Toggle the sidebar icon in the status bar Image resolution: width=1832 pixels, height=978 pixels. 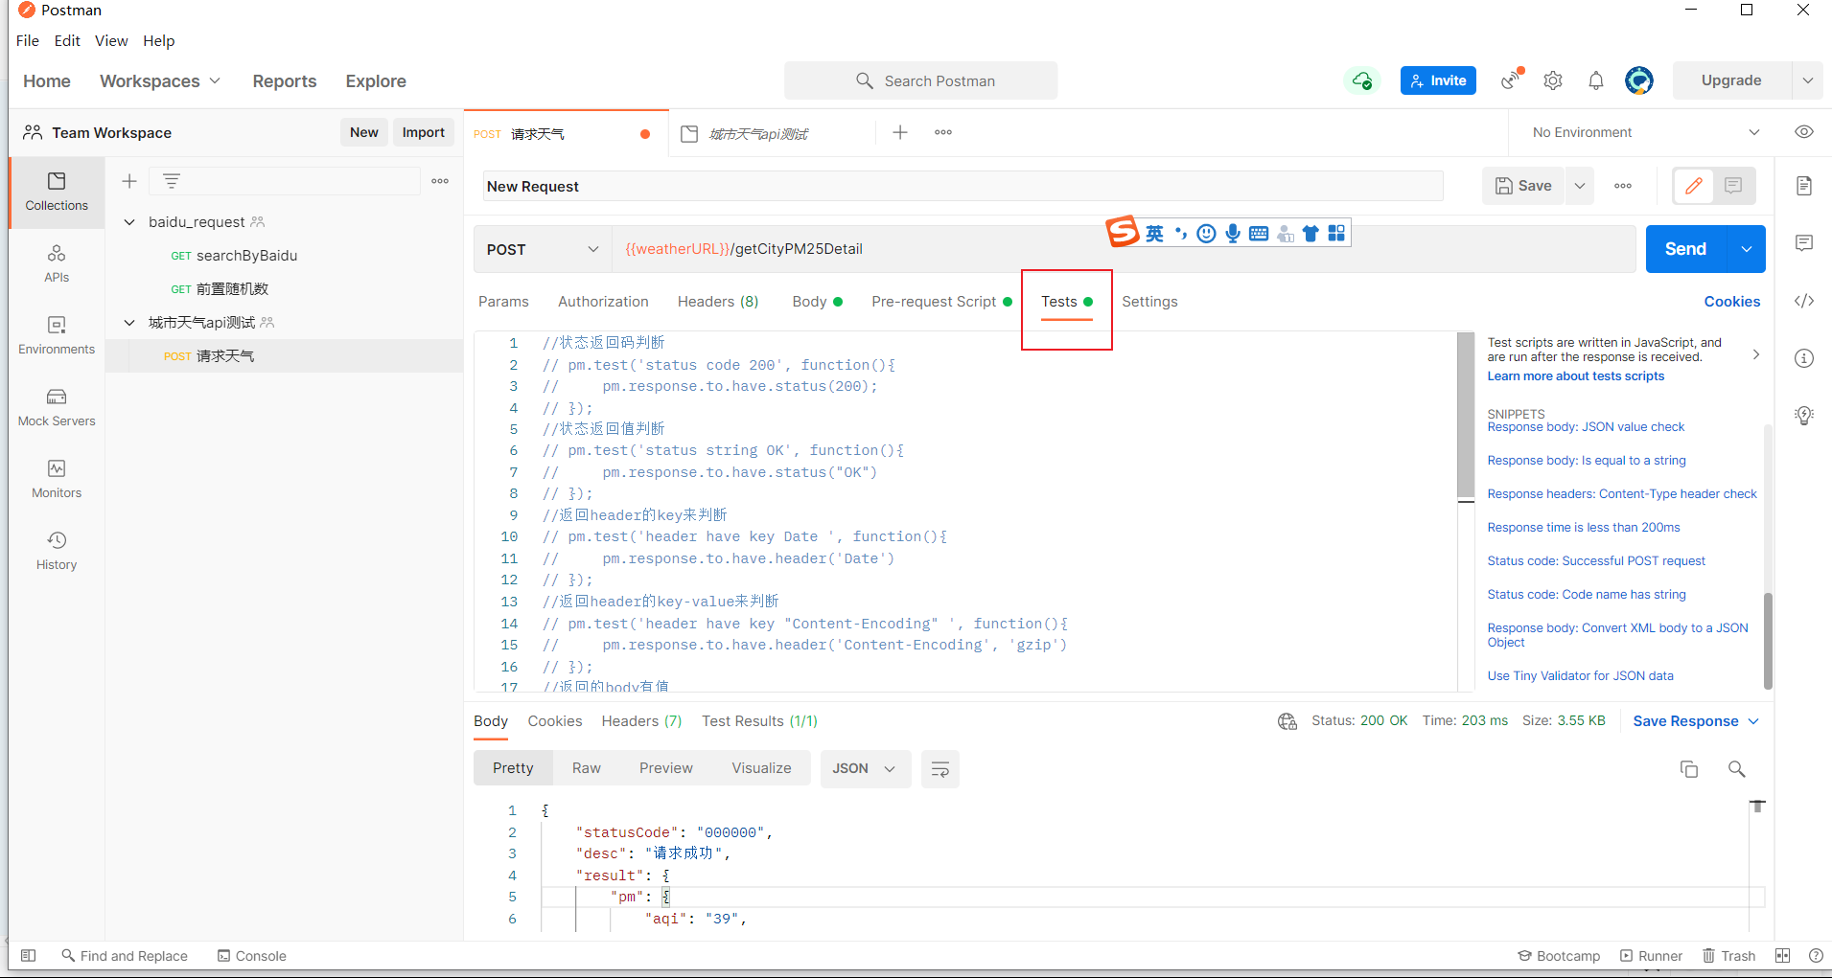point(29,955)
